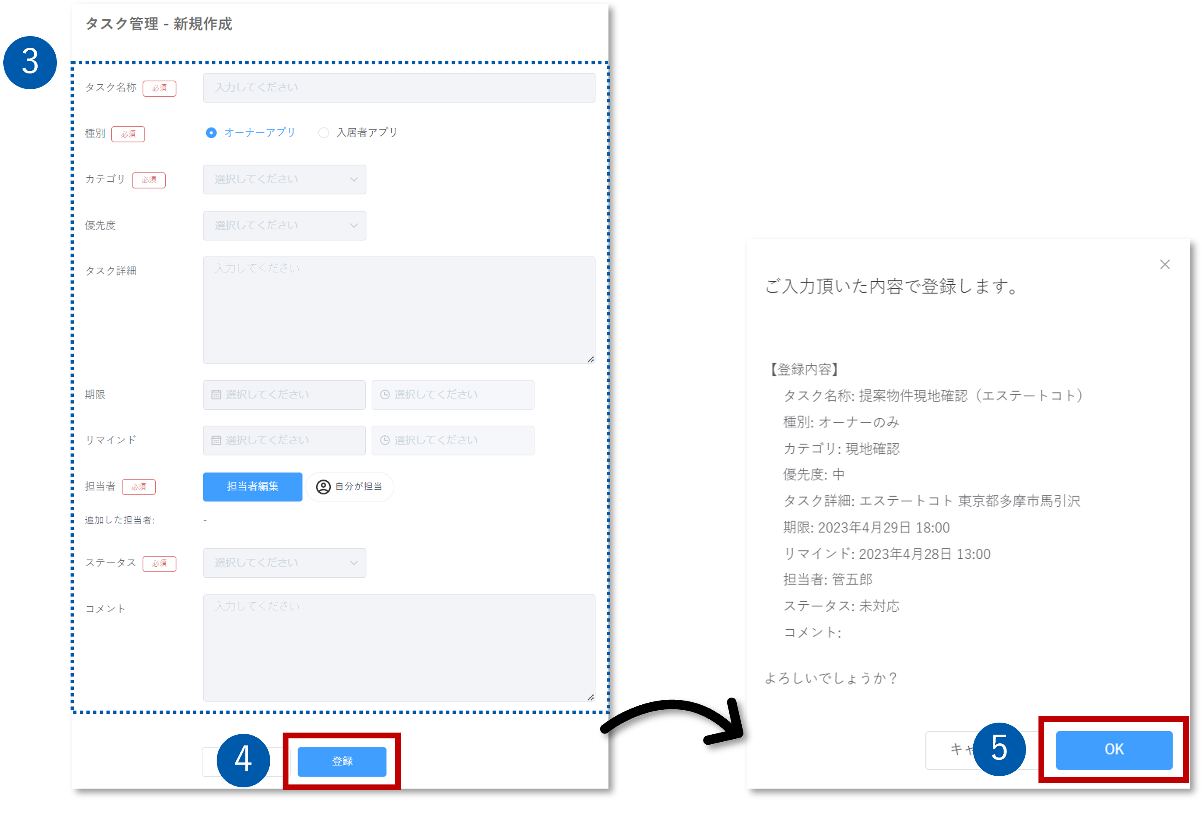Open the 優先度 dropdown
Viewport: 1202px width, 838px height.
[x=284, y=226]
